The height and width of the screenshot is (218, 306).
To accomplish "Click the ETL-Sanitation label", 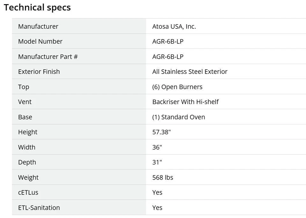I will click(39, 208).
